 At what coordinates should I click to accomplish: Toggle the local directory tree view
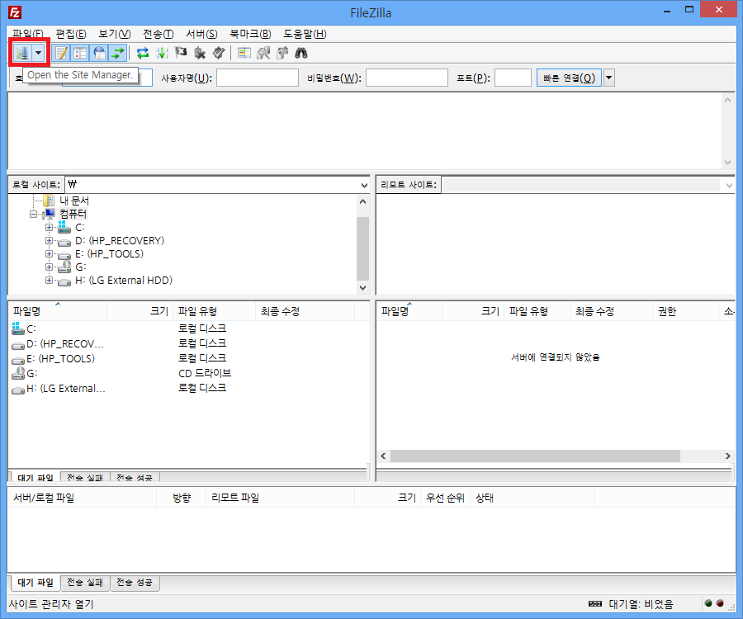80,53
